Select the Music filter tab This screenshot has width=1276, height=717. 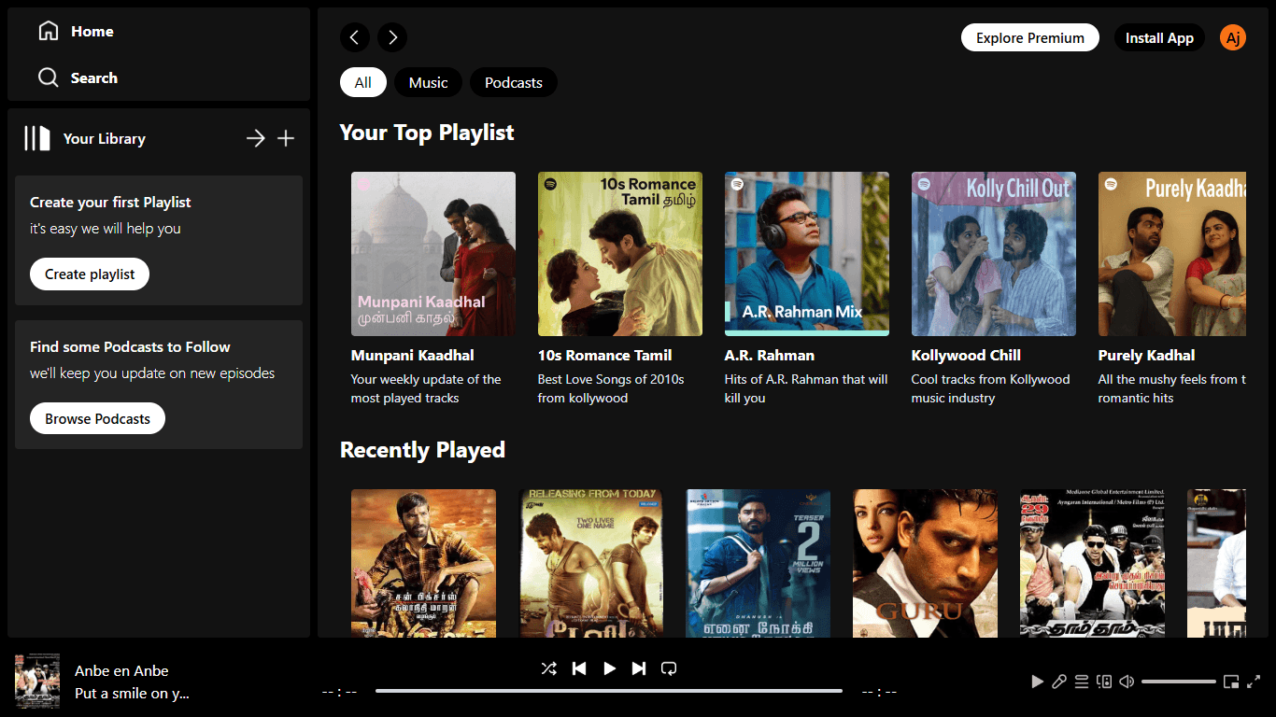tap(428, 82)
